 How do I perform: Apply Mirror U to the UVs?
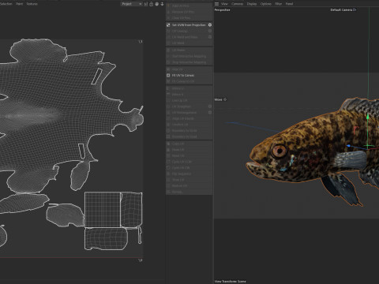click(x=189, y=88)
